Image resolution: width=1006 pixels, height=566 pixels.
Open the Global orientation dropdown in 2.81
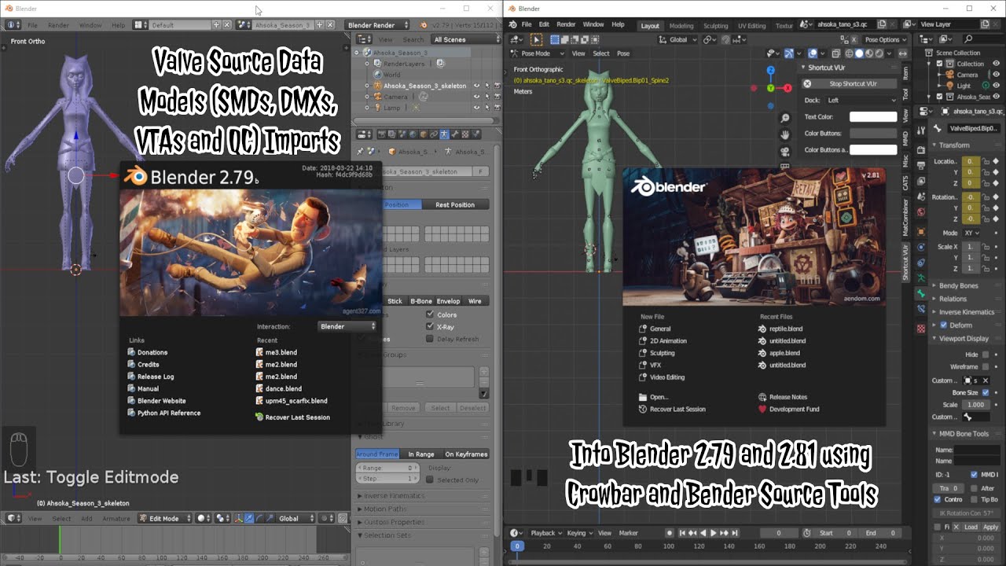pyautogui.click(x=677, y=39)
